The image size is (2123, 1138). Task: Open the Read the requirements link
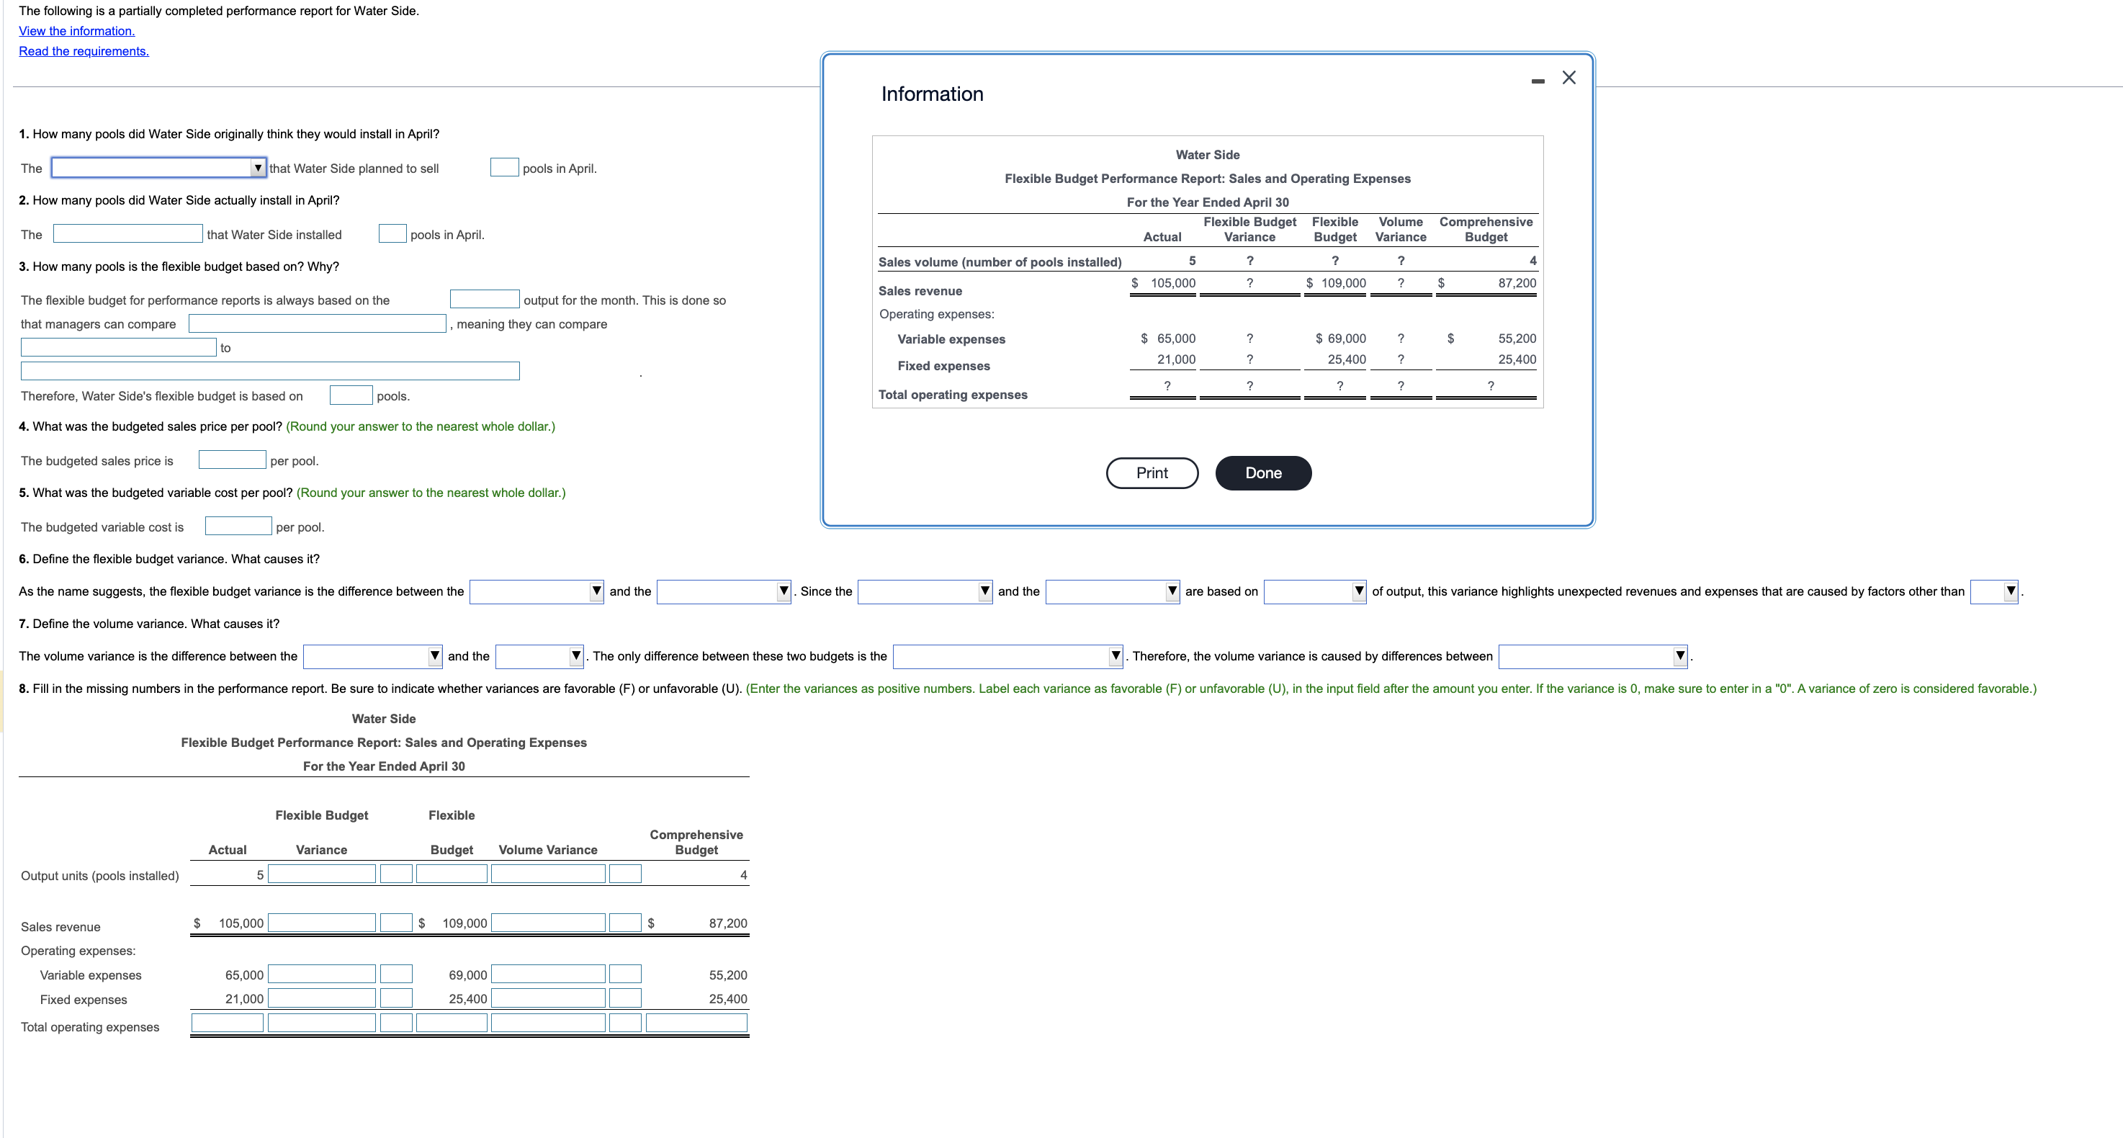84,51
